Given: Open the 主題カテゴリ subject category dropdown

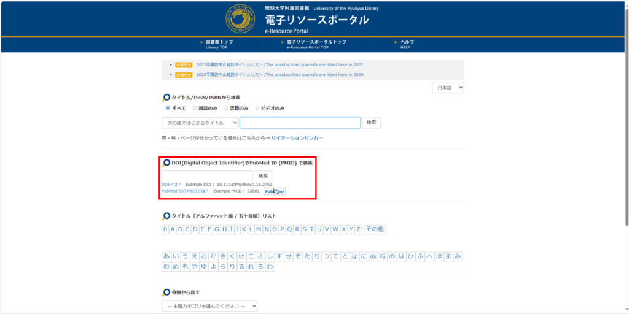Looking at the screenshot, I should click(209, 305).
